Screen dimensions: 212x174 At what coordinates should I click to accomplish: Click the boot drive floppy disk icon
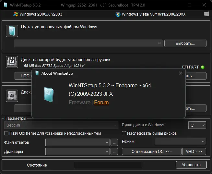pos(12,62)
